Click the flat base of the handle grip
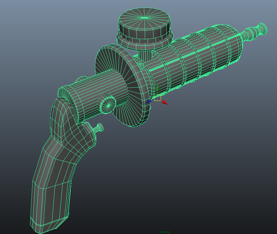This screenshot has width=277, height=234. pos(49,224)
